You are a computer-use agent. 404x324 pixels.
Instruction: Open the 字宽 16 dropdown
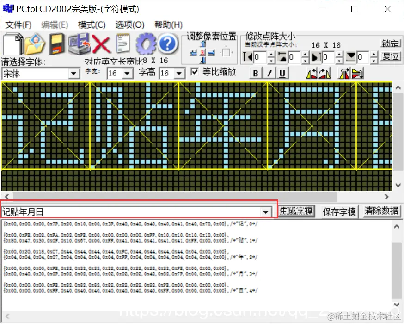pos(126,73)
